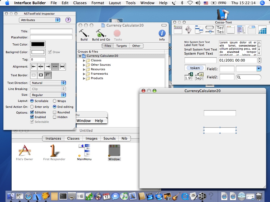The height and width of the screenshot is (202, 270).
Task: Click the Build and Go icon
Action: click(101, 33)
